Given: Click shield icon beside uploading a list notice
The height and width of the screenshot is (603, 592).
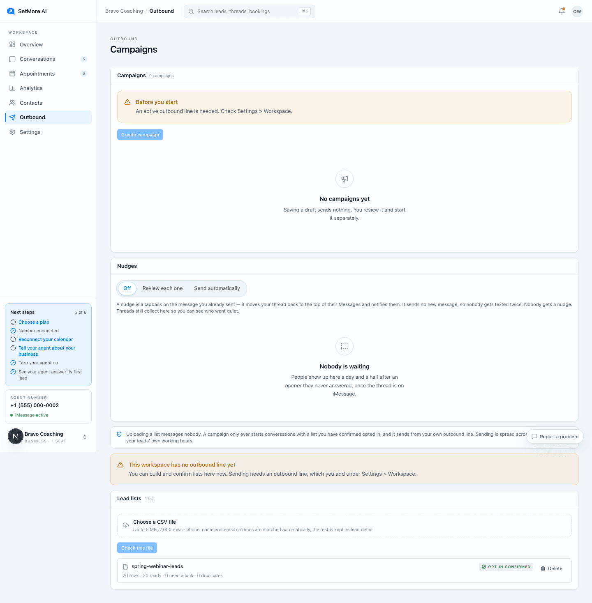Looking at the screenshot, I should click(119, 434).
